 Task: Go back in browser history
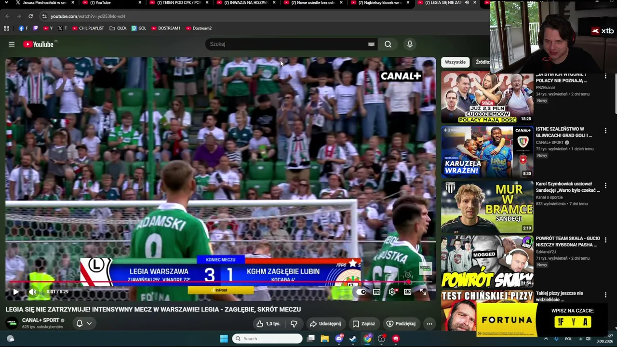coord(7,16)
